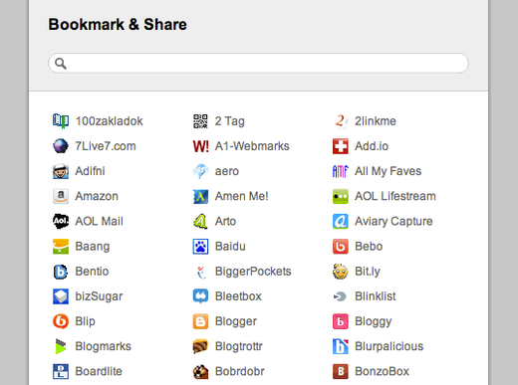This screenshot has height=385, width=518.
Task: Open the All My Faves link
Action: (x=388, y=171)
